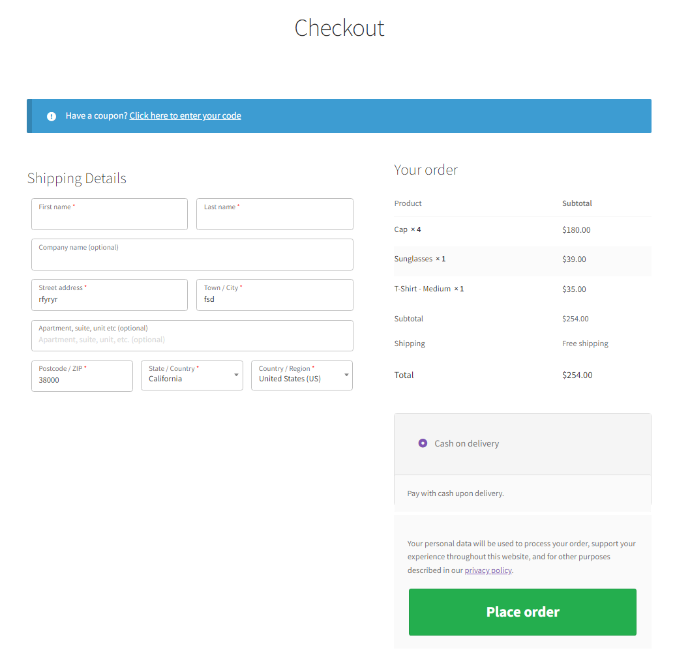Viewport: 675px width, 661px height.
Task: Click the T-Shirt - Medium product row
Action: 522,289
